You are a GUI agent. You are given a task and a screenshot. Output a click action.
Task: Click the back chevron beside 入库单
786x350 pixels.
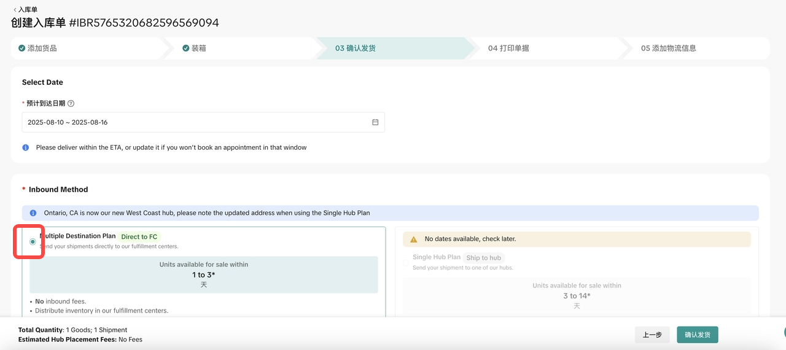tap(15, 10)
